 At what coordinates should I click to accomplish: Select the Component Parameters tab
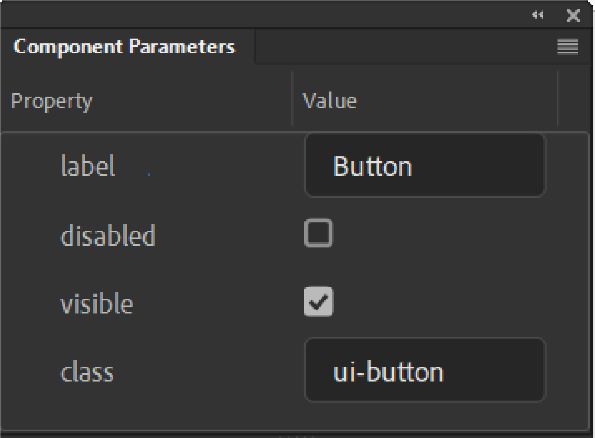125,47
